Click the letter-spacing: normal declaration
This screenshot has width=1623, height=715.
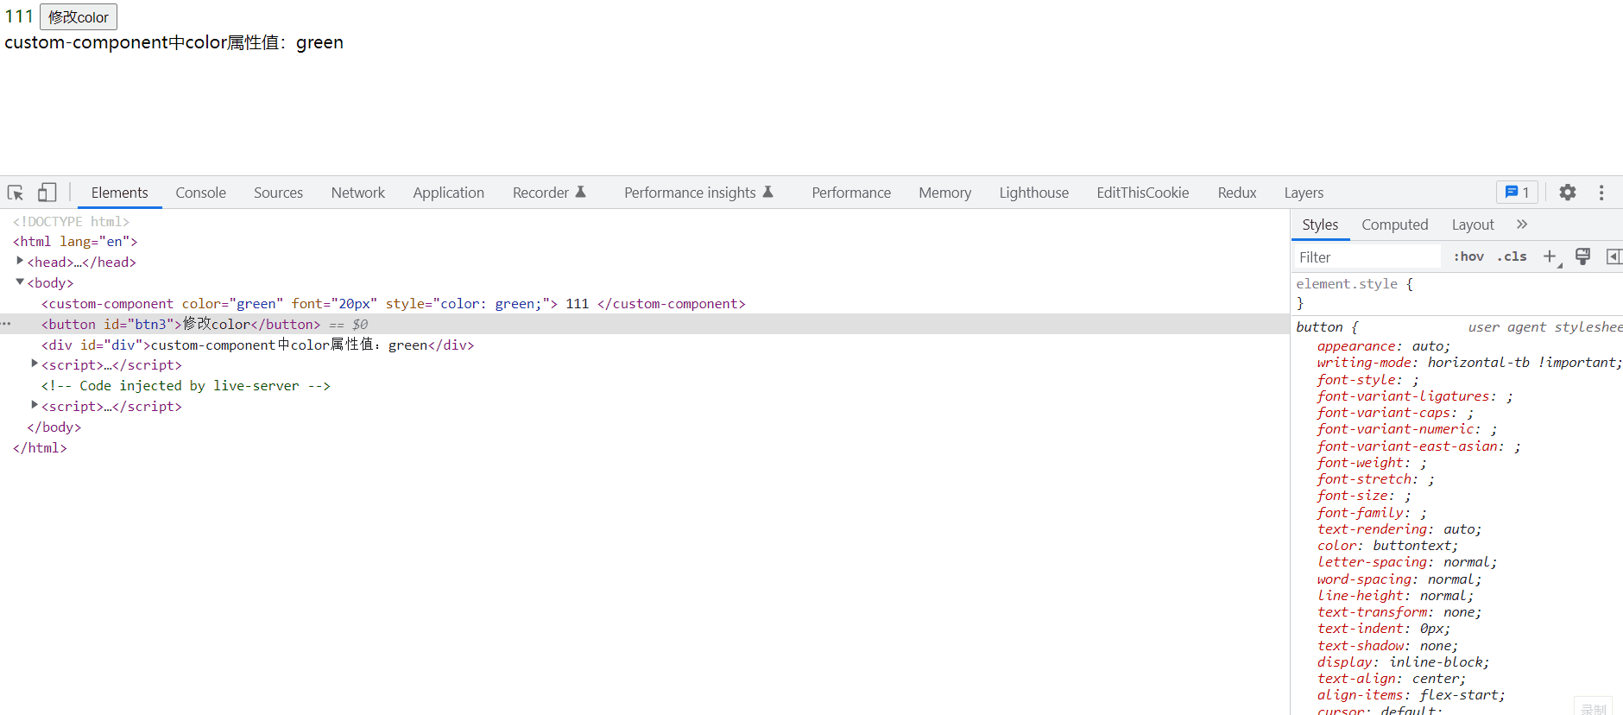coord(1407,561)
